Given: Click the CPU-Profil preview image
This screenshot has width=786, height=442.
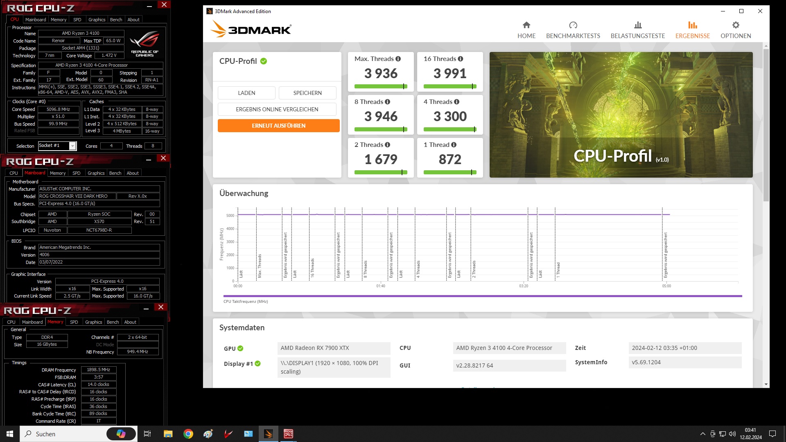Looking at the screenshot, I should pyautogui.click(x=621, y=115).
